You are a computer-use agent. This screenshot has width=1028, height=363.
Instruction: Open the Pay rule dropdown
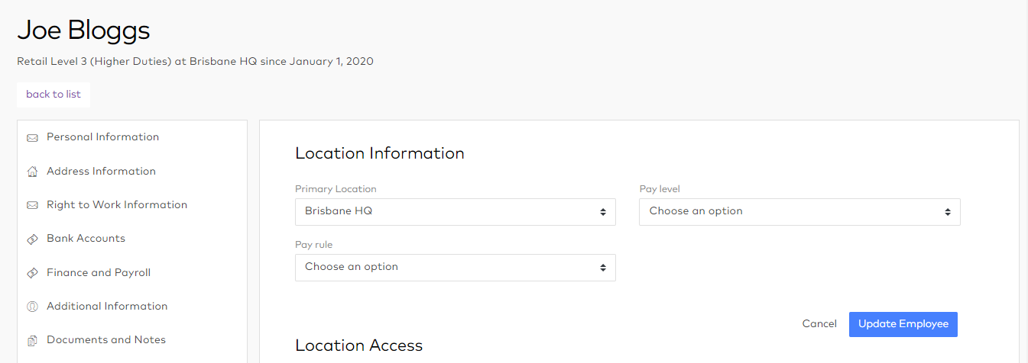[x=455, y=267]
